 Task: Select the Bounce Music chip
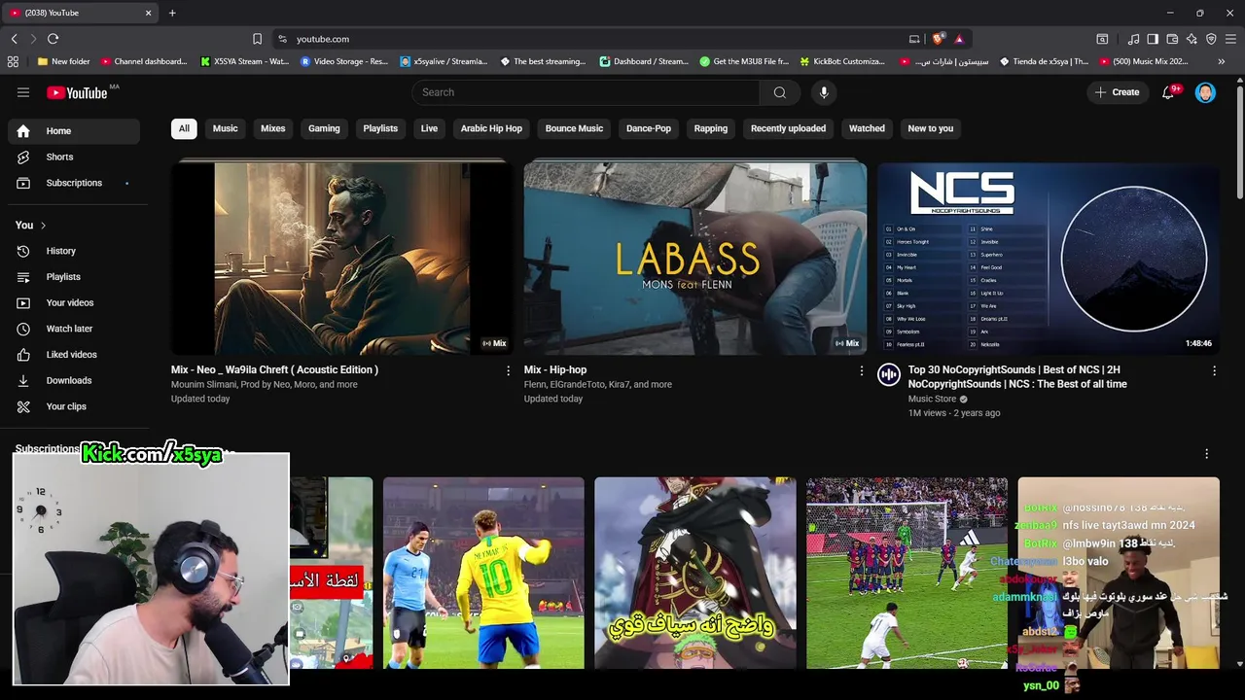(574, 128)
